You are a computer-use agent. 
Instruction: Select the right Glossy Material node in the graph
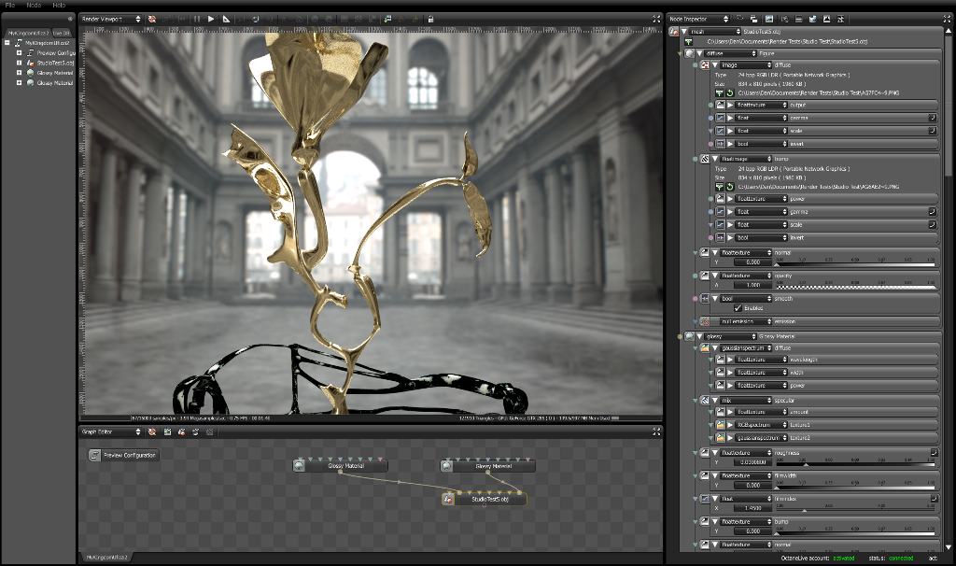[487, 466]
